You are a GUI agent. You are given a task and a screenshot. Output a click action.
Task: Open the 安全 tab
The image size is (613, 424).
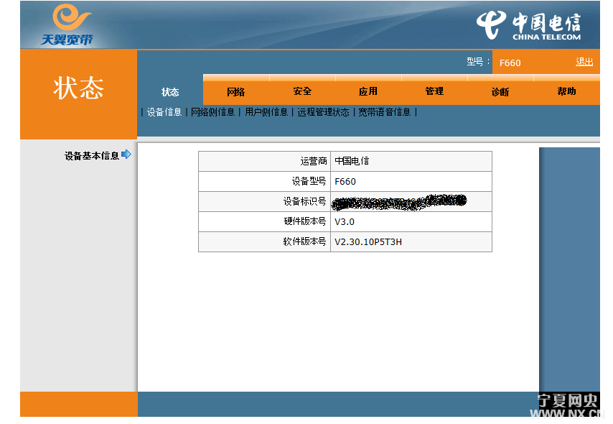click(302, 91)
